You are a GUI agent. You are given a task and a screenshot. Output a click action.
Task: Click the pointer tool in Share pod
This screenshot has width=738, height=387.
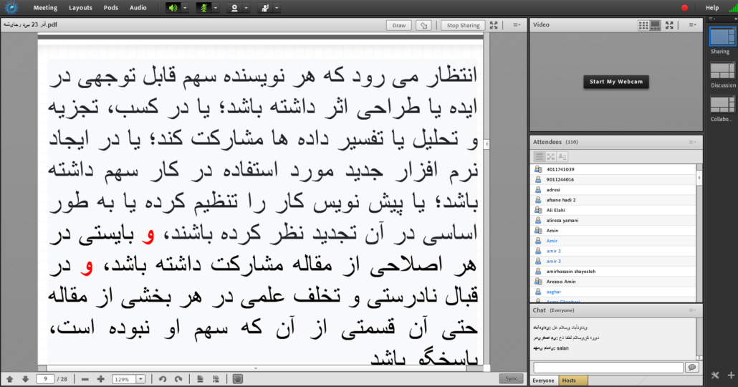[424, 25]
